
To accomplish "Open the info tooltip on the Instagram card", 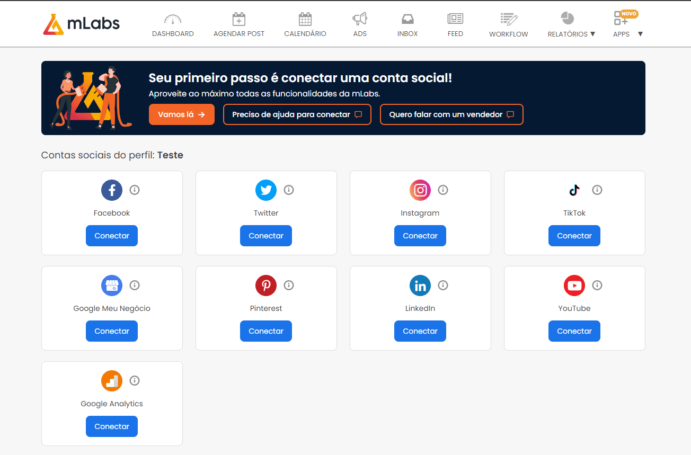I will [443, 190].
